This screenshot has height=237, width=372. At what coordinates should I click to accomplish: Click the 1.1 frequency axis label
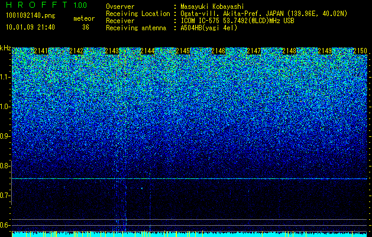[x=5, y=77]
